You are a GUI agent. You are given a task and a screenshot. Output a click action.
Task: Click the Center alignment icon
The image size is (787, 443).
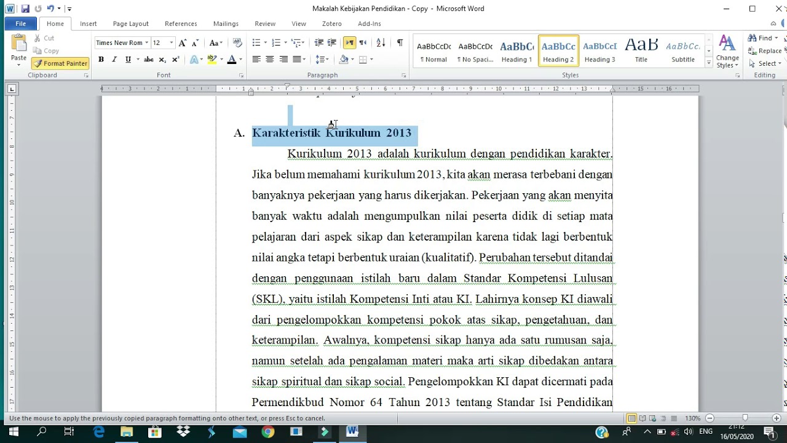pos(270,60)
